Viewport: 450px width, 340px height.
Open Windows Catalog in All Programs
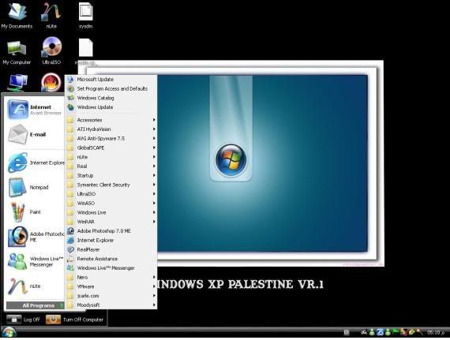(111, 98)
